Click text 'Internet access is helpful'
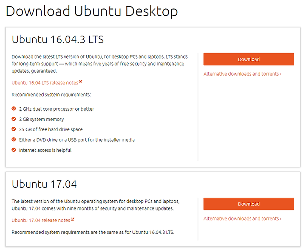Viewport: 306px width, 252px height. [45, 150]
